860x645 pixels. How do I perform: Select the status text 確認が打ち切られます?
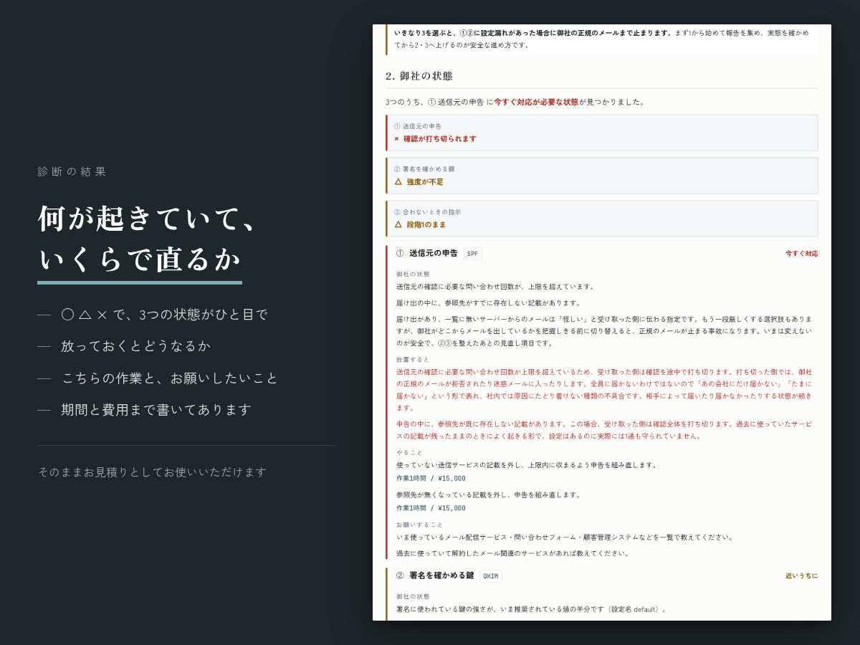click(439, 139)
